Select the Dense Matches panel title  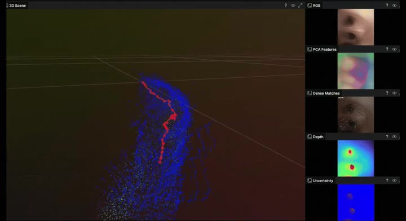[326, 93]
